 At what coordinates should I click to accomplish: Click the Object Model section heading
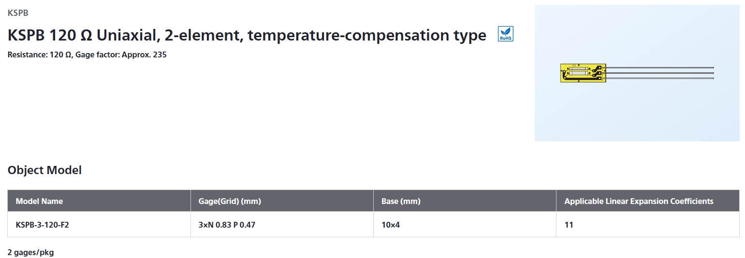coord(44,170)
